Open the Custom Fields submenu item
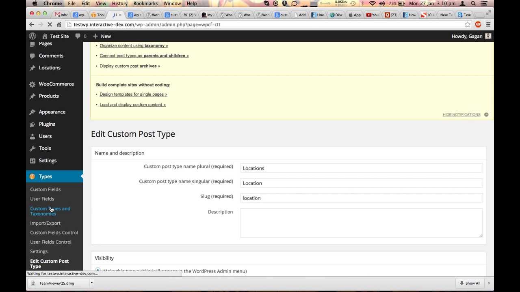 click(45, 189)
